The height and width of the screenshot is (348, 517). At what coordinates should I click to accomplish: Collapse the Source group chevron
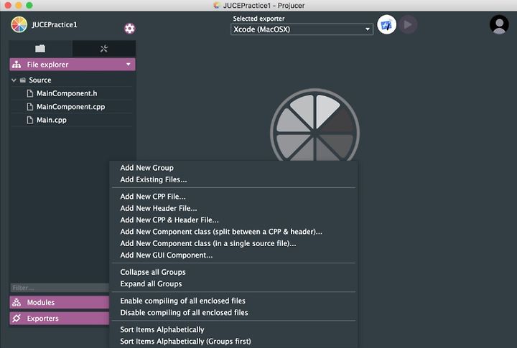14,80
